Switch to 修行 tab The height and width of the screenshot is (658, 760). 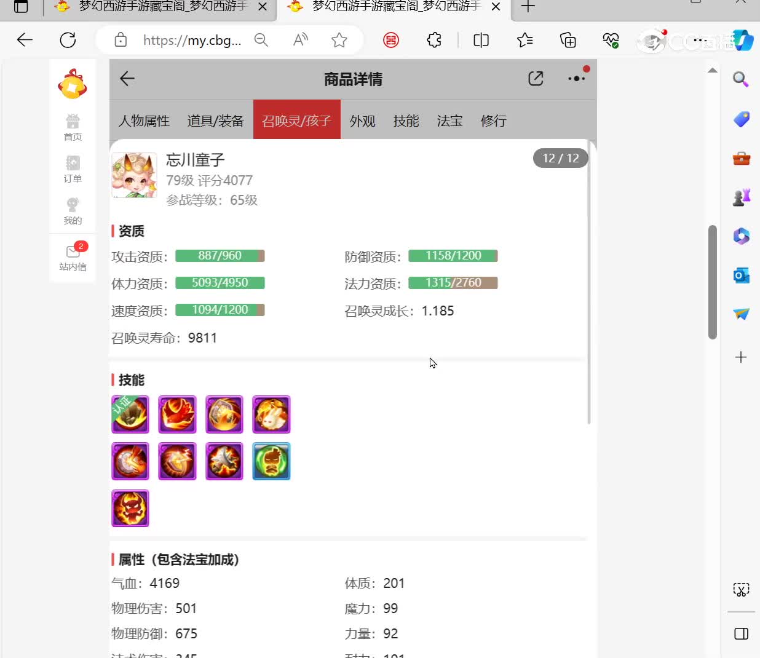point(494,121)
